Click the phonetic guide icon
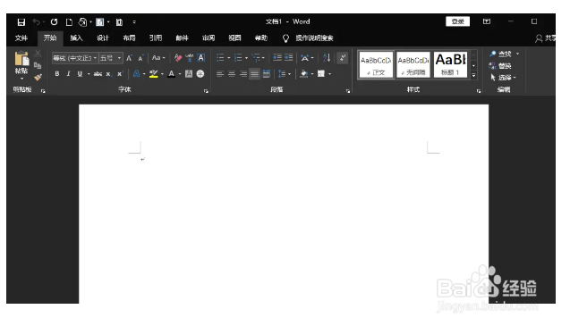The width and height of the screenshot is (570, 326). point(190,58)
